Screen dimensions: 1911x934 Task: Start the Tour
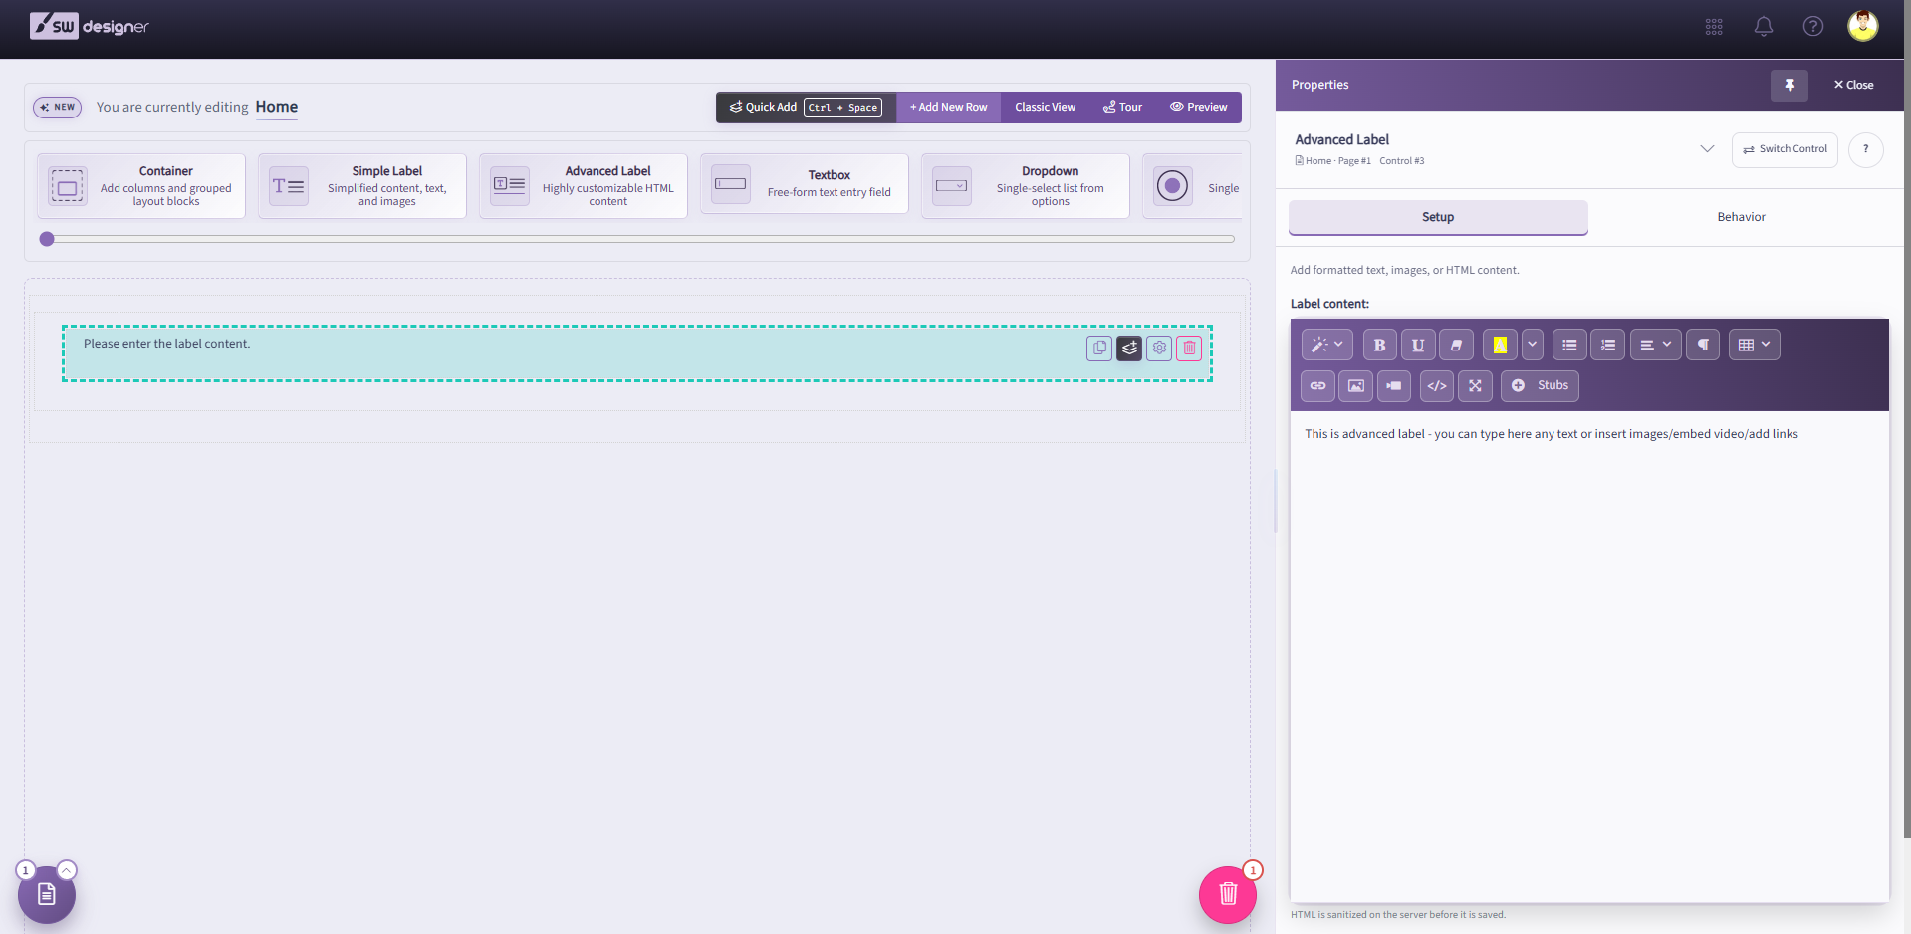coord(1122,108)
